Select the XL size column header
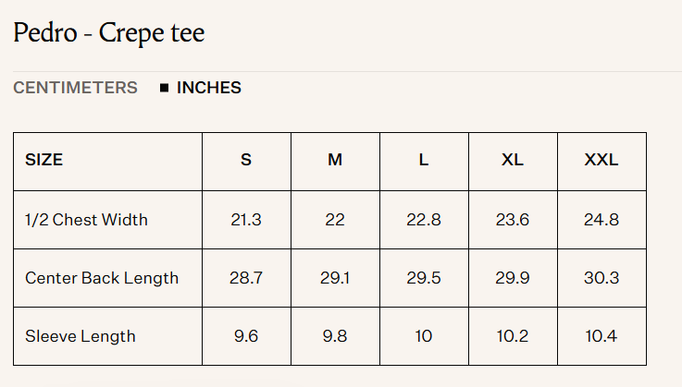This screenshot has width=682, height=387. 513,160
